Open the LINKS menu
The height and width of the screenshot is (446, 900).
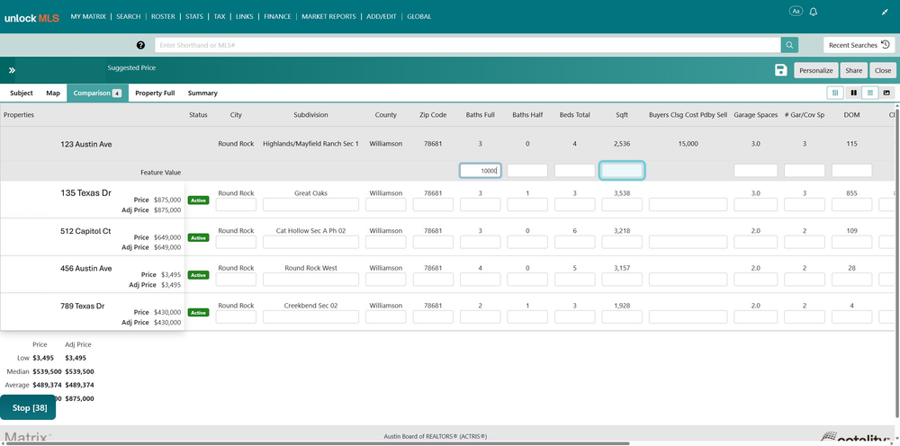pos(244,16)
